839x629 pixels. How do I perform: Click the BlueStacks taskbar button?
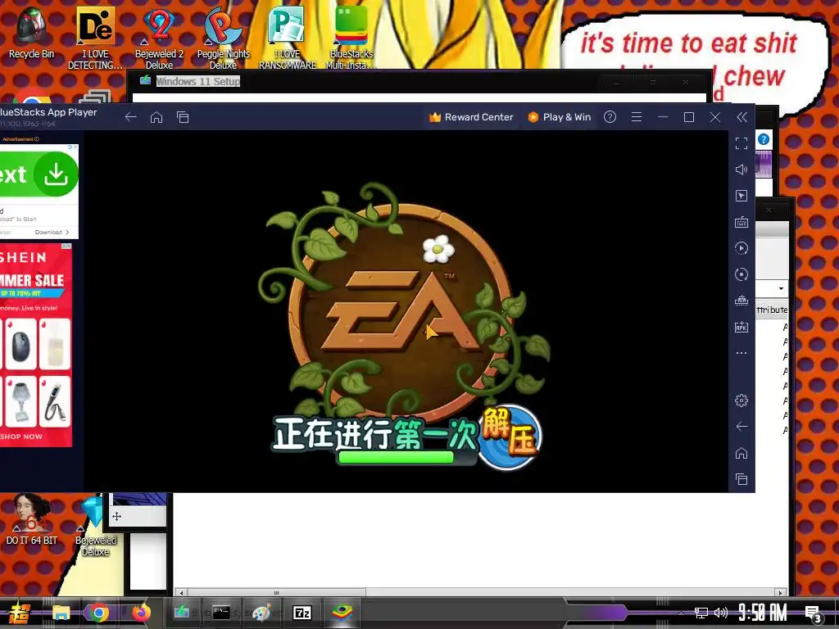pos(342,613)
